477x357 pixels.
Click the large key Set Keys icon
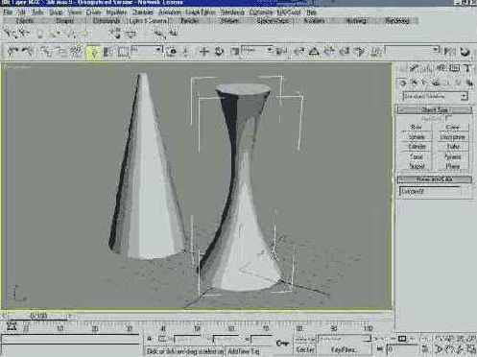(282, 344)
